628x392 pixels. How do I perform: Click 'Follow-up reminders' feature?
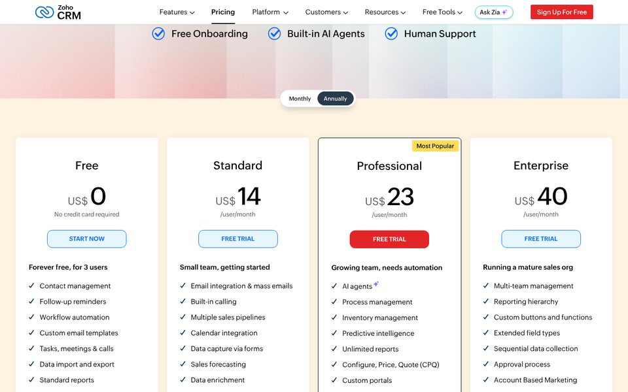click(x=73, y=302)
